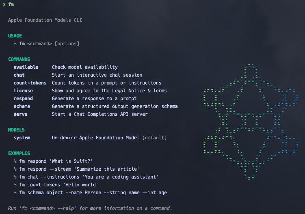305x214 pixels.
Task: Click the 'available' command name
Action: (26, 67)
